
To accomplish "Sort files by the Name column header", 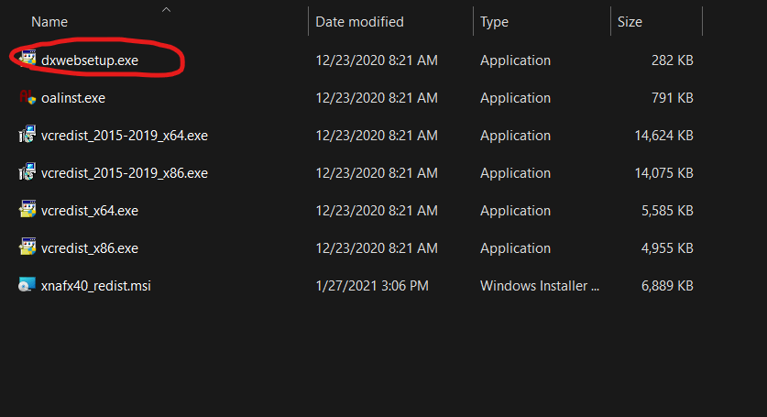I will [x=49, y=22].
